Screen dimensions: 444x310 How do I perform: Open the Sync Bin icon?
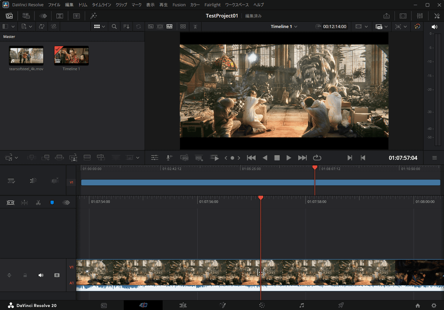26,16
